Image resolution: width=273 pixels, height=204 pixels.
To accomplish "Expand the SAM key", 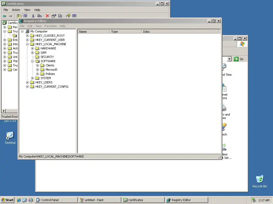I will click(x=32, y=53).
